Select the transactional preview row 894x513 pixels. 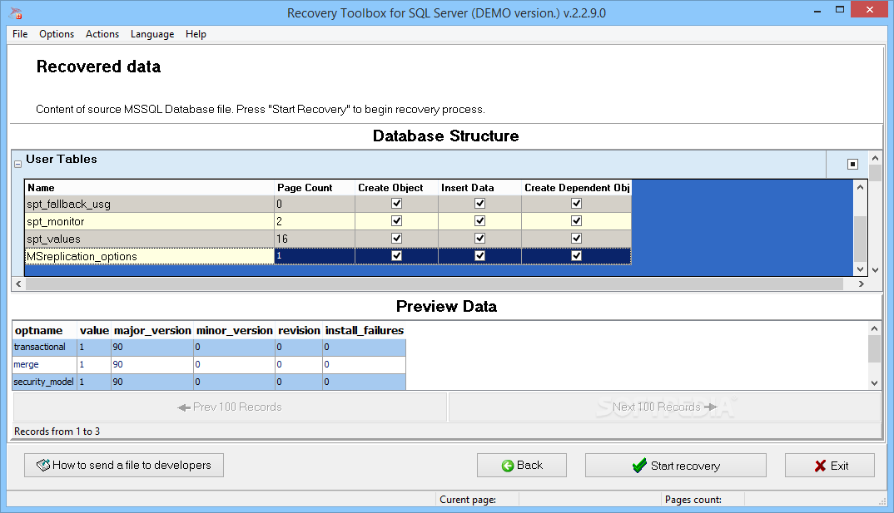point(209,347)
